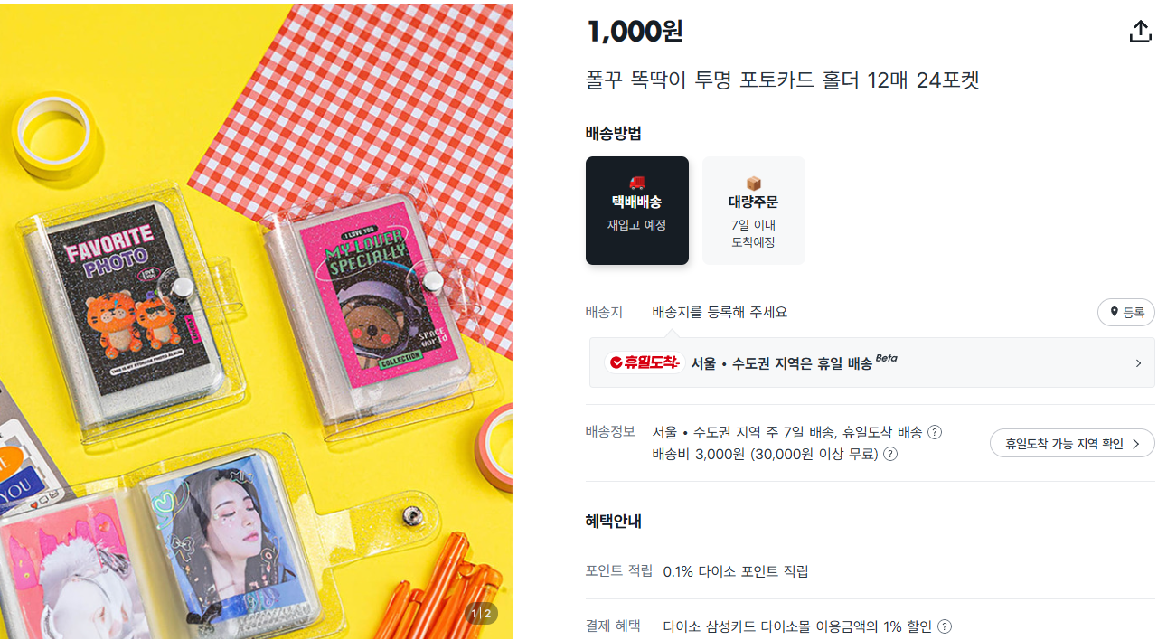This screenshot has height=640, width=1167.
Task: Click the 서울 수도권 지역은 휴일 배송 banner
Action: (x=872, y=362)
